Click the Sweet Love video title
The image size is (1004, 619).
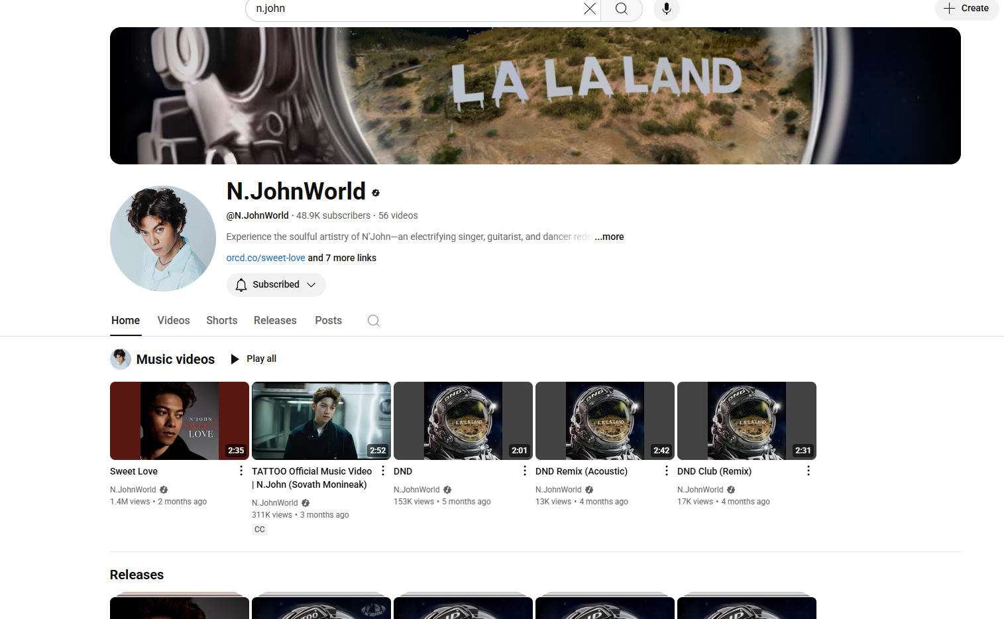[x=134, y=471]
